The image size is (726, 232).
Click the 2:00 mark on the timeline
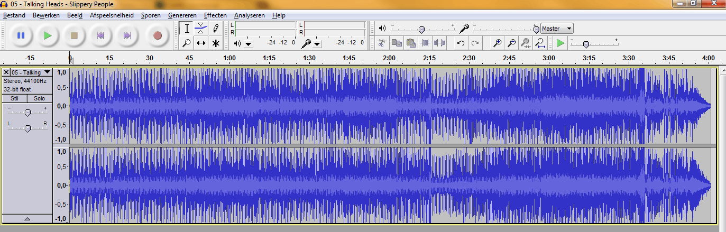click(389, 58)
